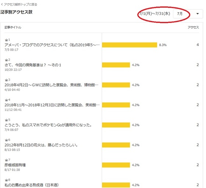Open the 7月 month dropdown
Viewport: 206px width, 188px height.
pos(188,14)
